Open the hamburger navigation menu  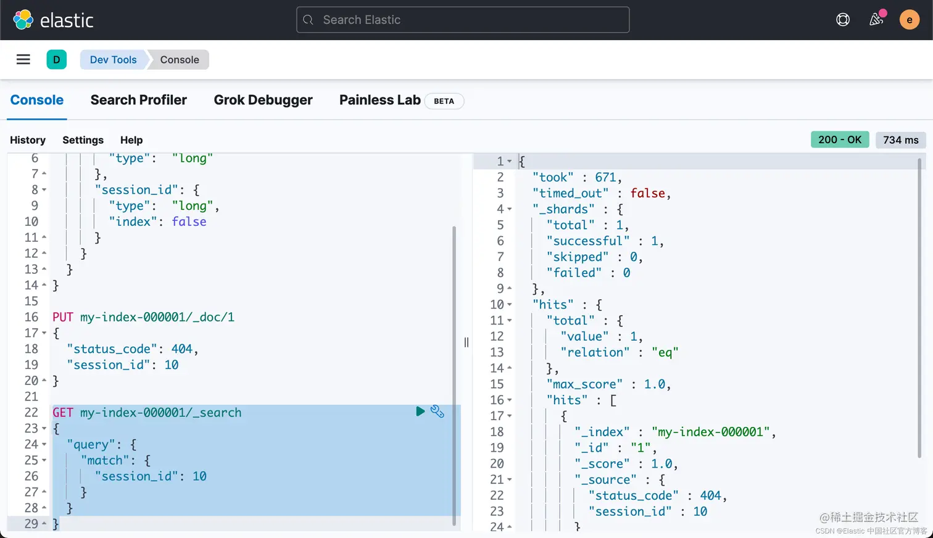point(23,59)
